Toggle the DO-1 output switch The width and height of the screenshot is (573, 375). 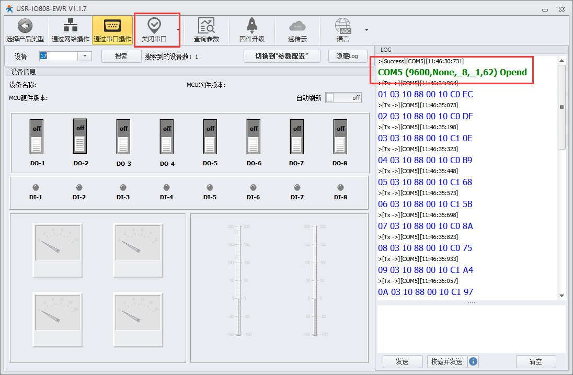(37, 137)
